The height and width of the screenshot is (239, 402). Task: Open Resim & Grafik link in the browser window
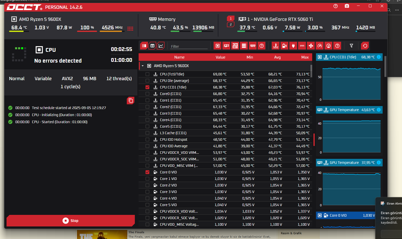[291, 233]
